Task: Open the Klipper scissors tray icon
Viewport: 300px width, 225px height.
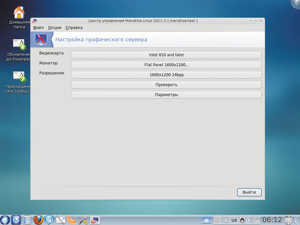Action: click(x=226, y=220)
